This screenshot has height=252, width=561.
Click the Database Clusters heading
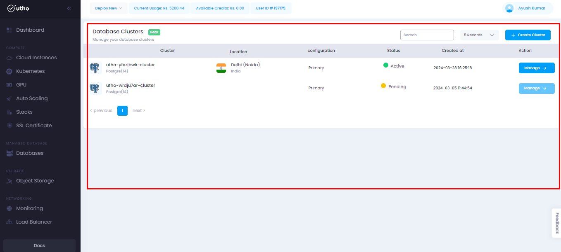point(118,32)
